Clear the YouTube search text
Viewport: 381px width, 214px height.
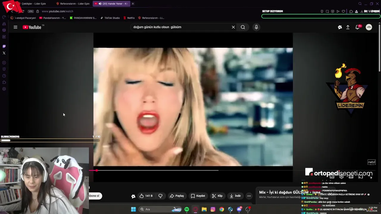pyautogui.click(x=233, y=27)
